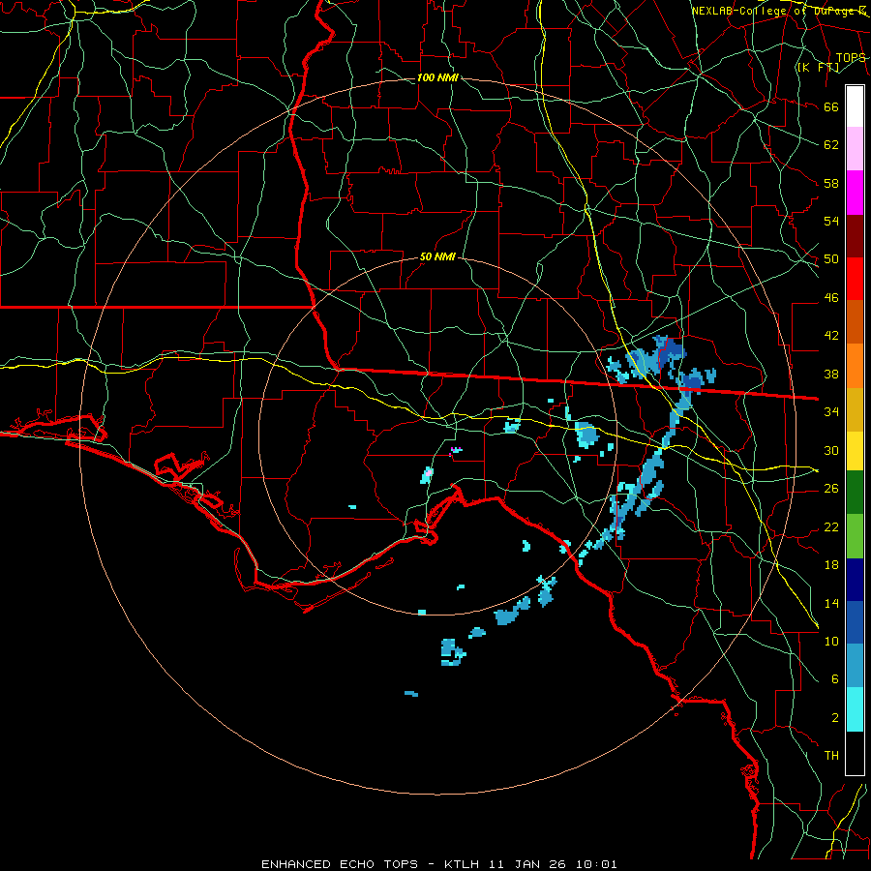The image size is (871, 871).
Task: Click the "TOPS" legend heading
Action: [851, 58]
